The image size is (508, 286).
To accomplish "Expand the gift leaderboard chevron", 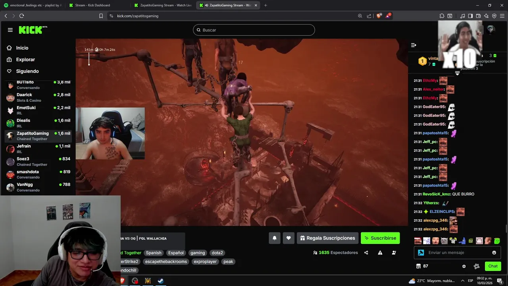I will tap(457, 73).
